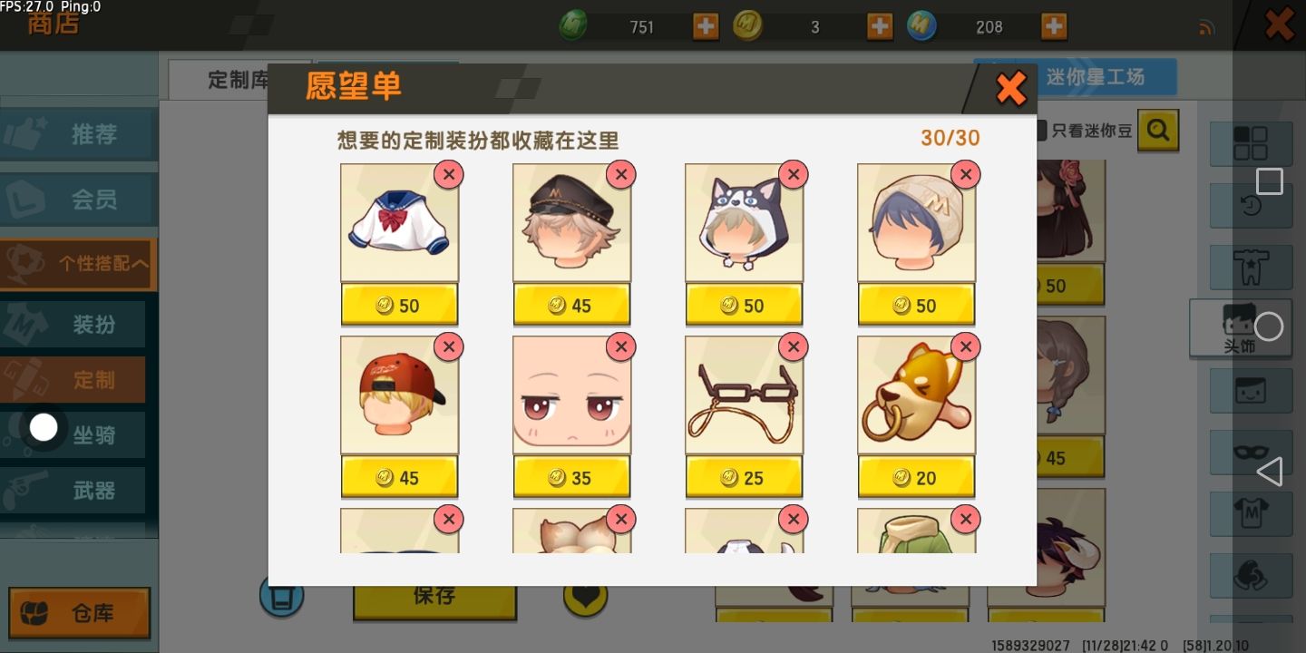Remove the glasses with chain item

click(x=793, y=346)
